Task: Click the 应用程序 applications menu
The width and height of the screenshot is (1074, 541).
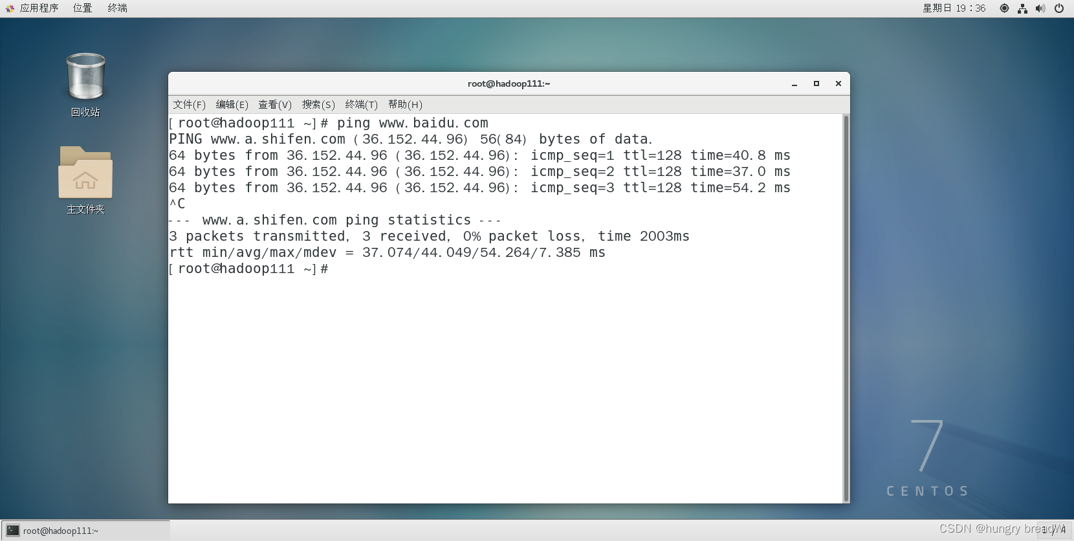Action: click(32, 8)
